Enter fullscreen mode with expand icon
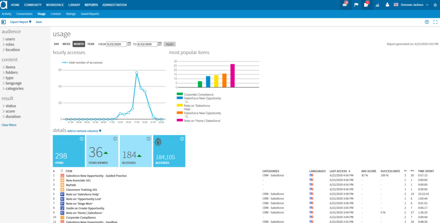Image resolution: width=440 pixels, height=223 pixels. (x=435, y=22)
